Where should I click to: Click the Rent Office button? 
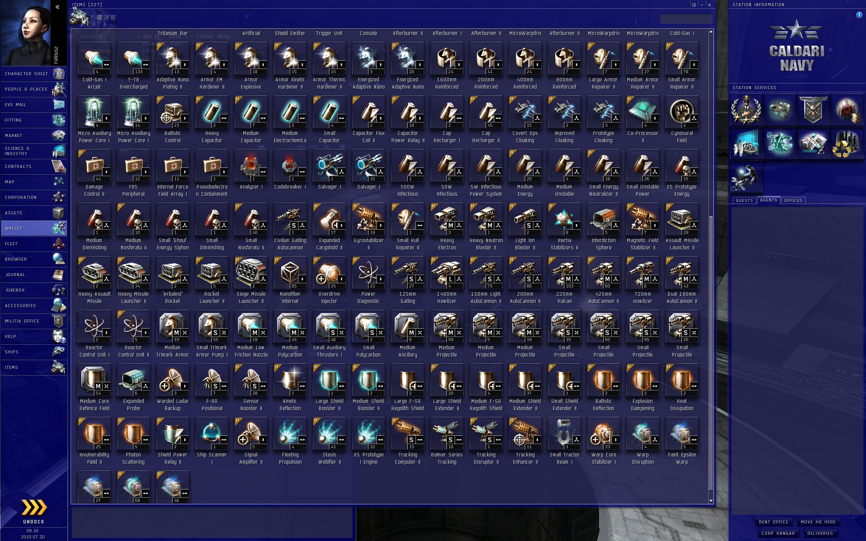click(773, 522)
